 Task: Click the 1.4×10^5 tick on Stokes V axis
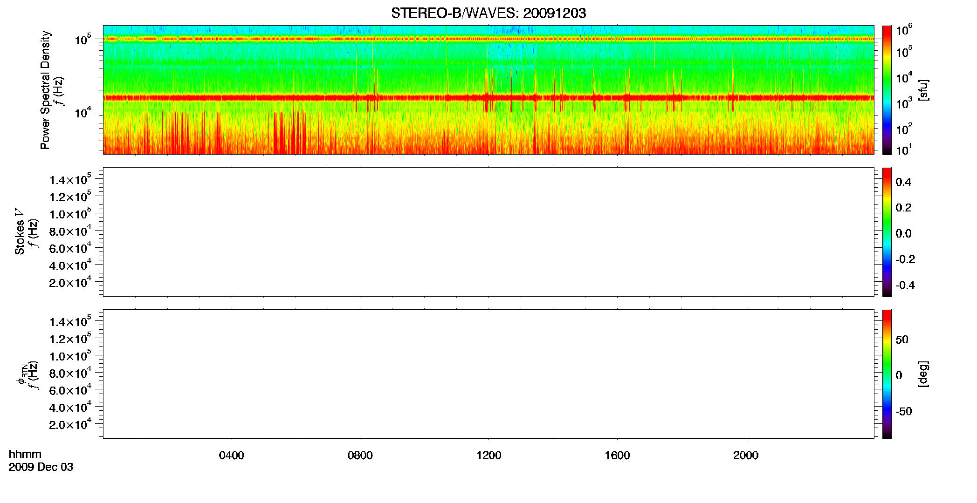coord(70,179)
